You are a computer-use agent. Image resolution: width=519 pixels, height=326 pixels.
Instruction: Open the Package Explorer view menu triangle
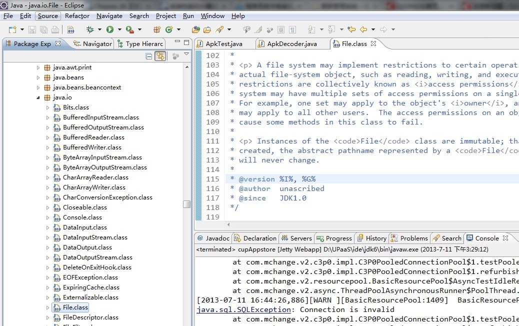tap(186, 54)
